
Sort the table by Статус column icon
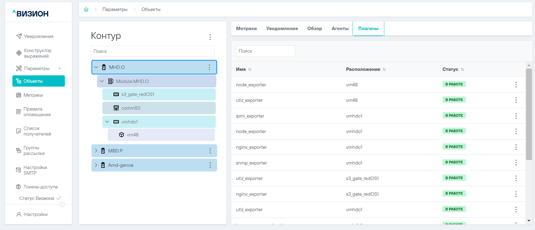point(462,69)
